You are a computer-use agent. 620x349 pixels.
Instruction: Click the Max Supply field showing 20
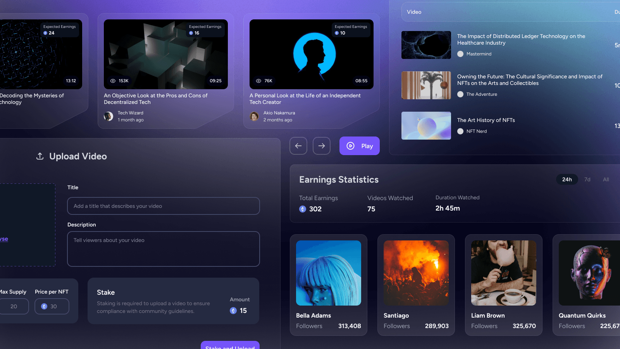coord(14,306)
